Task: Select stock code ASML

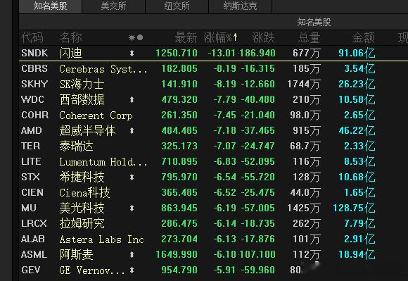Action: pyautogui.click(x=34, y=255)
